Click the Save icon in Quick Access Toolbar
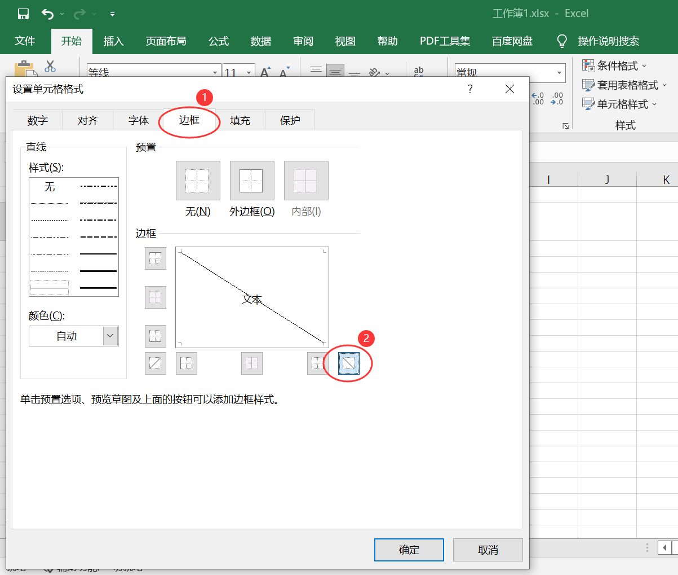678x575 pixels. coord(23,14)
